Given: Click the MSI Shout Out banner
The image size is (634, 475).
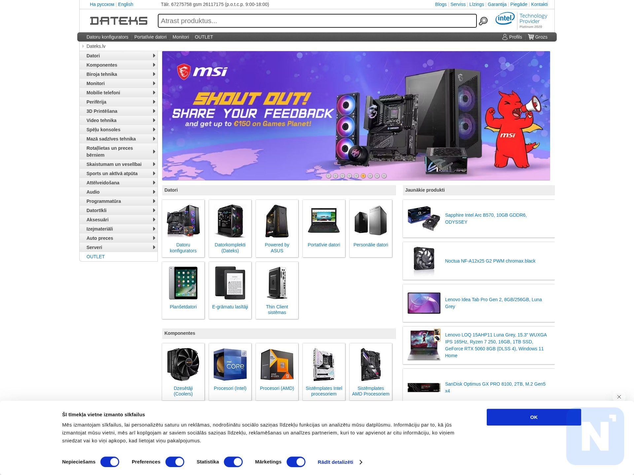Looking at the screenshot, I should click(x=356, y=115).
